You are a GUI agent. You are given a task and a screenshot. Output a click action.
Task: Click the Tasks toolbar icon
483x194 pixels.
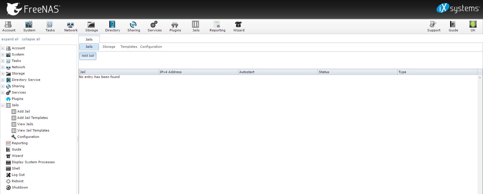(x=50, y=26)
